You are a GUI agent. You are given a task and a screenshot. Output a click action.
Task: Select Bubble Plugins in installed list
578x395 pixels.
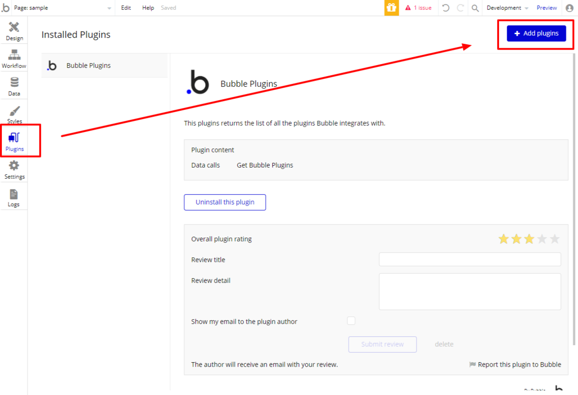point(105,66)
